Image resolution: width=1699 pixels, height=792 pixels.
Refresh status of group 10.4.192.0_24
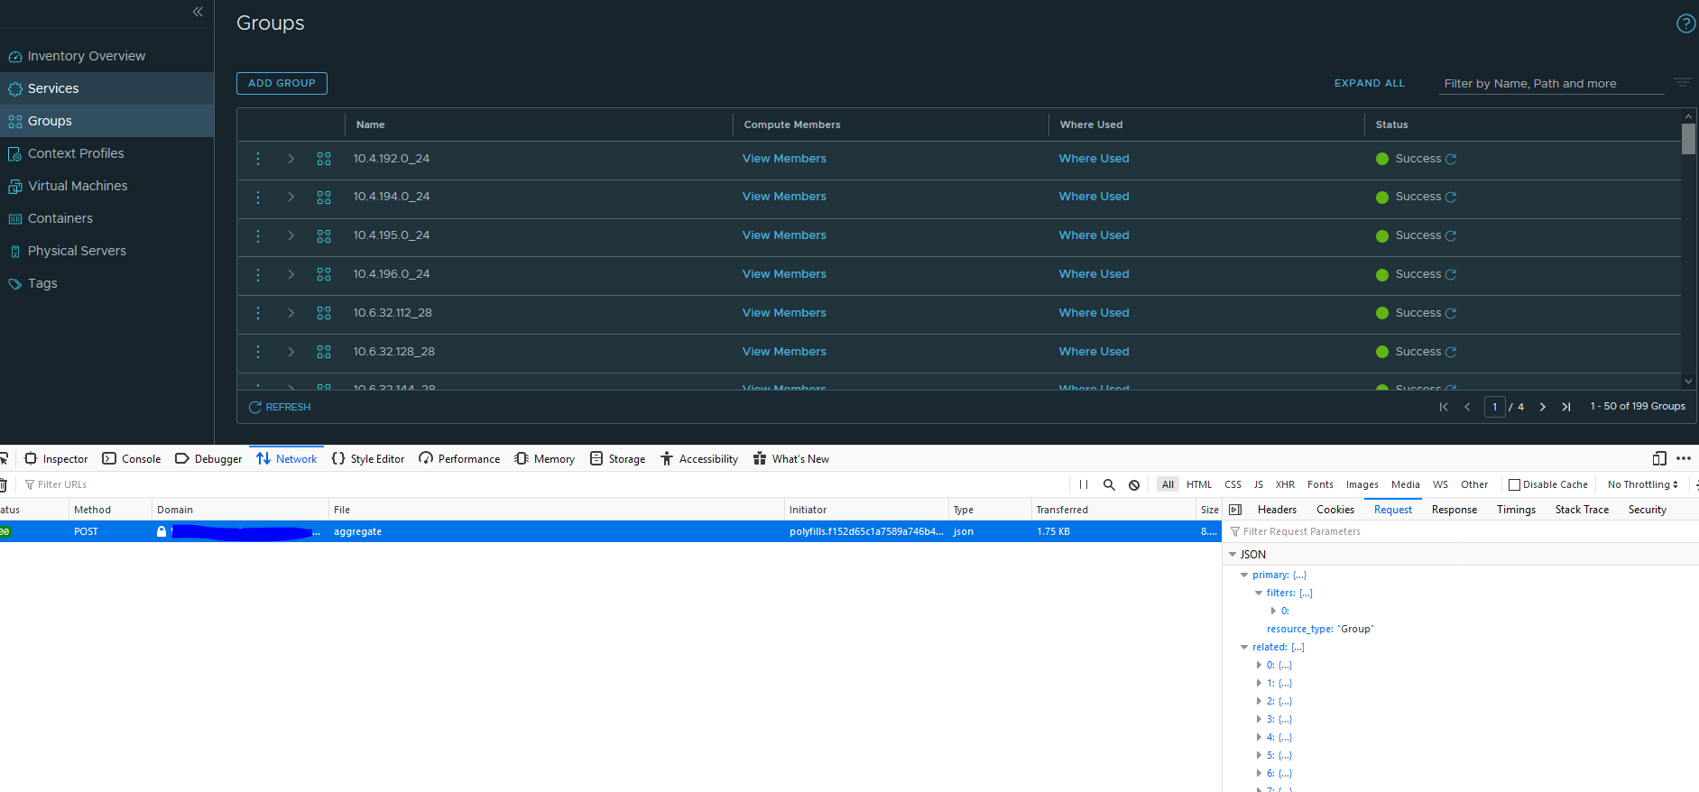1451,159
